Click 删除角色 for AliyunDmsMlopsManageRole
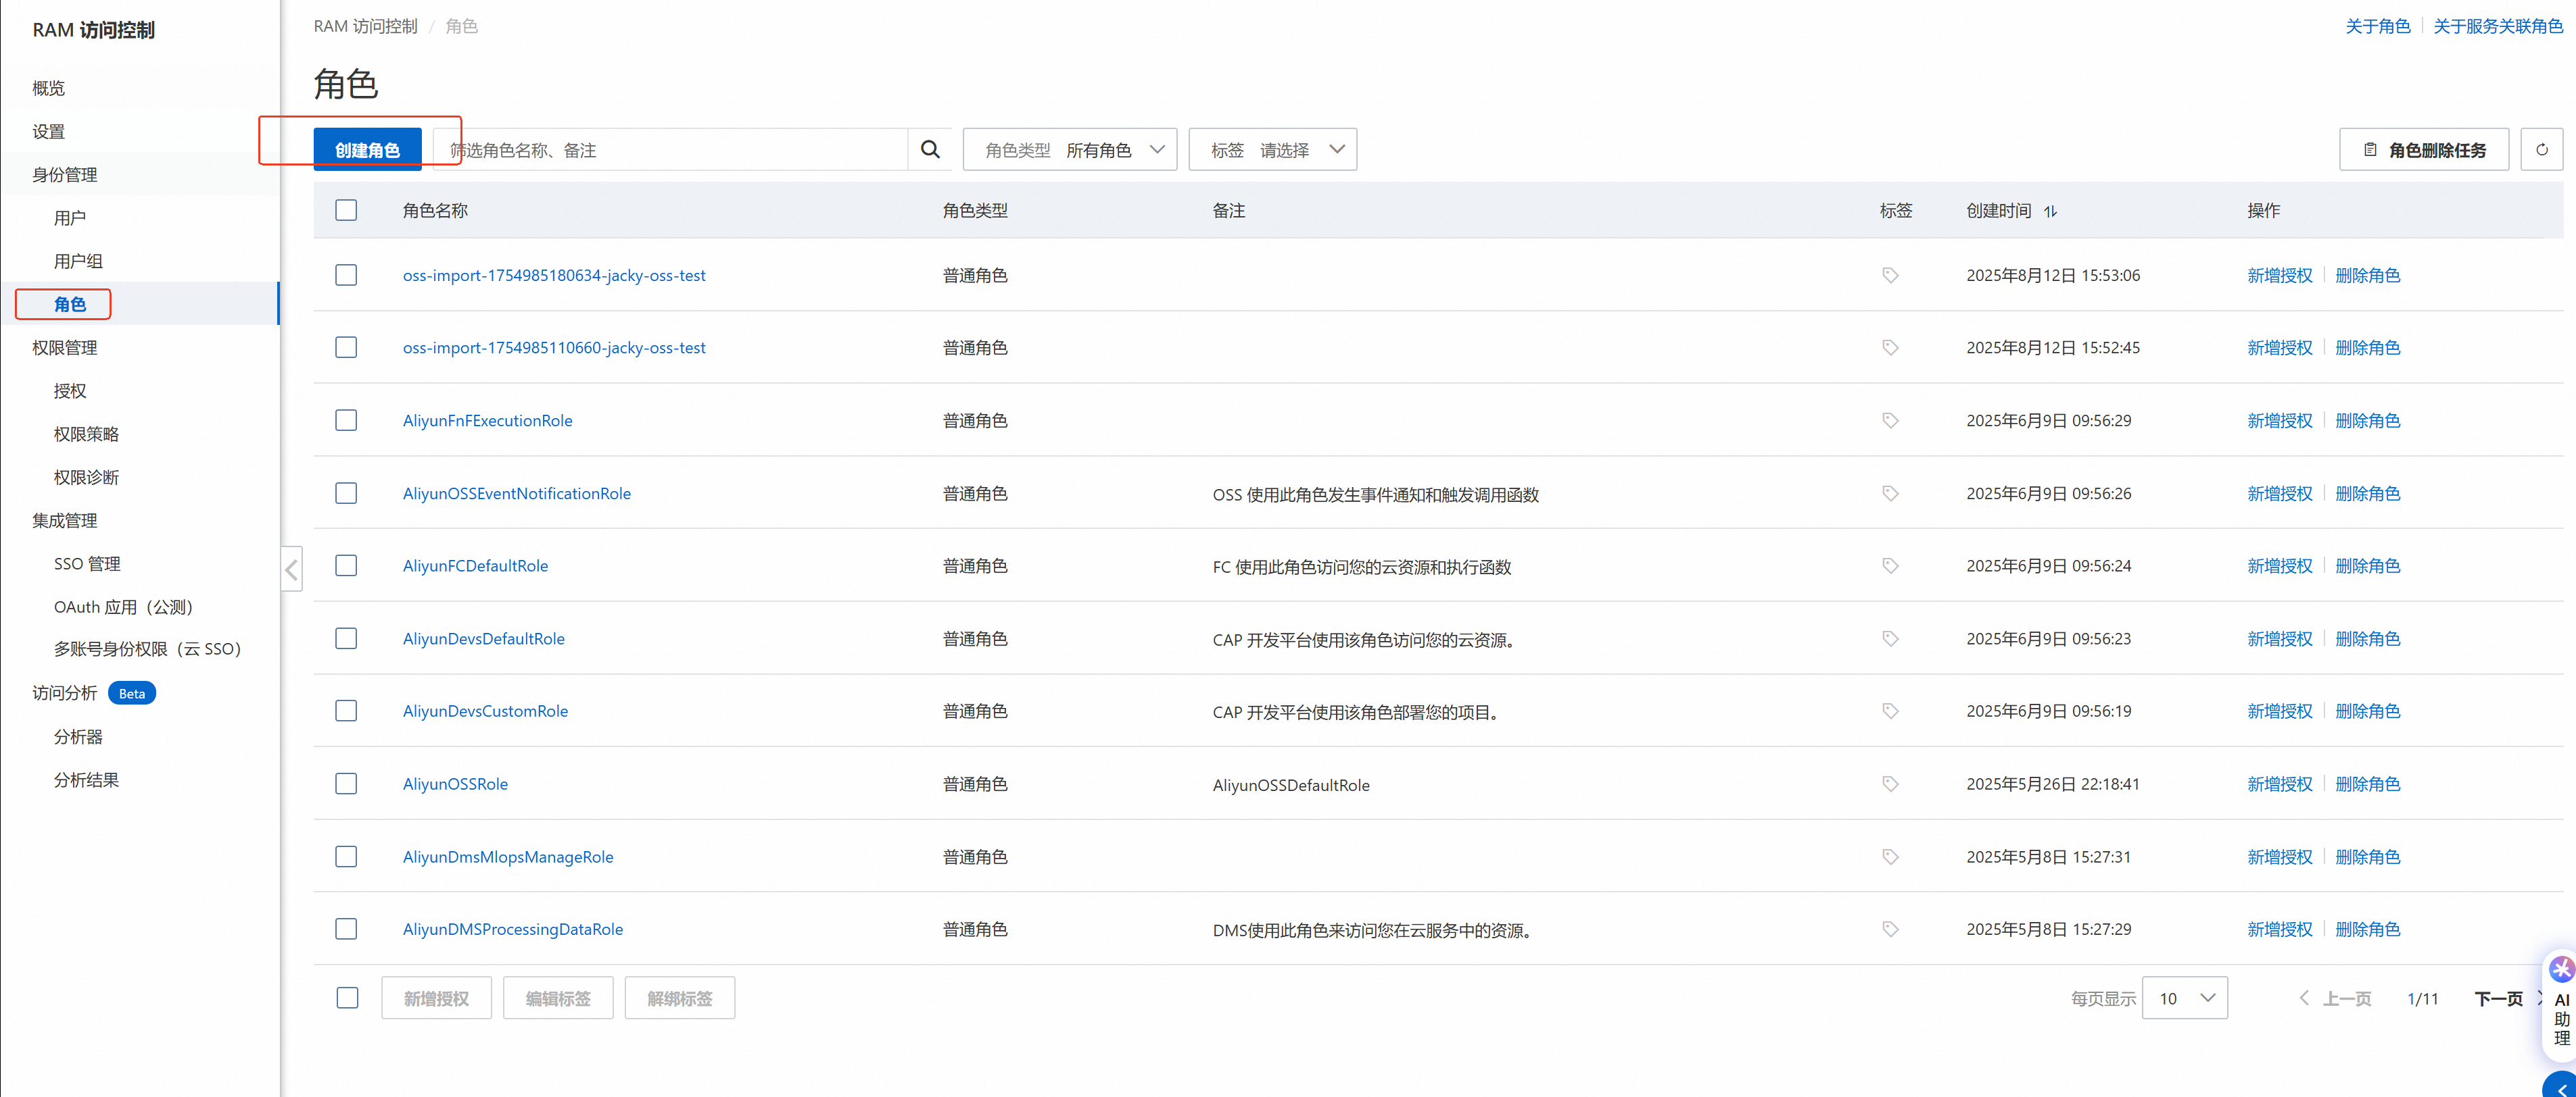2576x1097 pixels. click(2367, 857)
